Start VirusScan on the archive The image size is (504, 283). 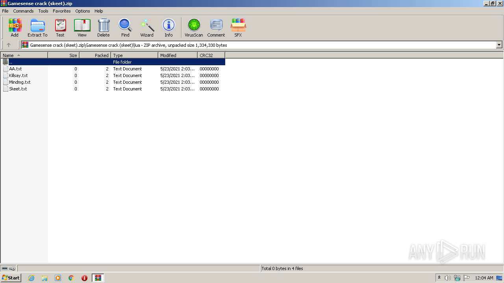click(194, 28)
